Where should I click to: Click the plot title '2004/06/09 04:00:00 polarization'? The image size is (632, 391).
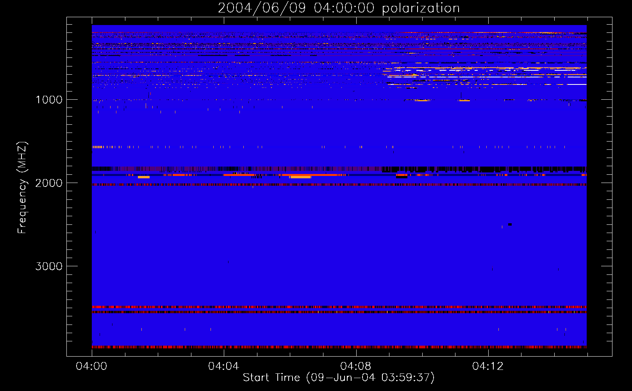(x=339, y=8)
